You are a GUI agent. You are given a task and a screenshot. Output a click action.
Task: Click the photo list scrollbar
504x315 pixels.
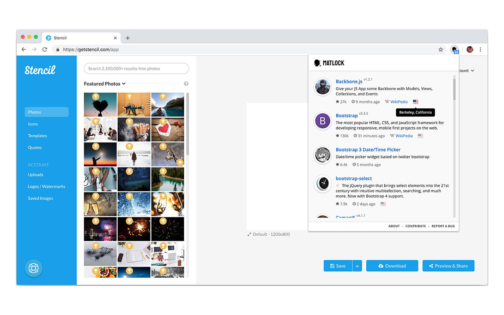coord(187,124)
